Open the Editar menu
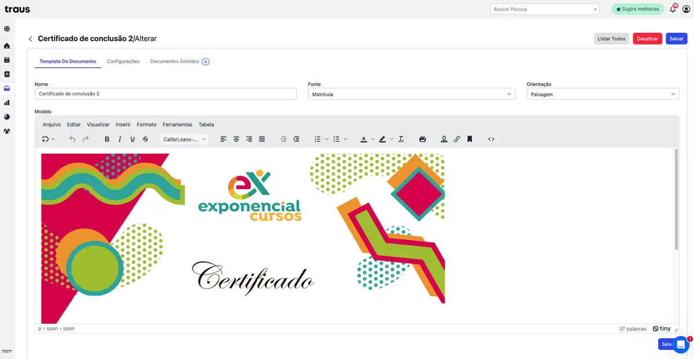This screenshot has height=359, width=694. point(73,125)
